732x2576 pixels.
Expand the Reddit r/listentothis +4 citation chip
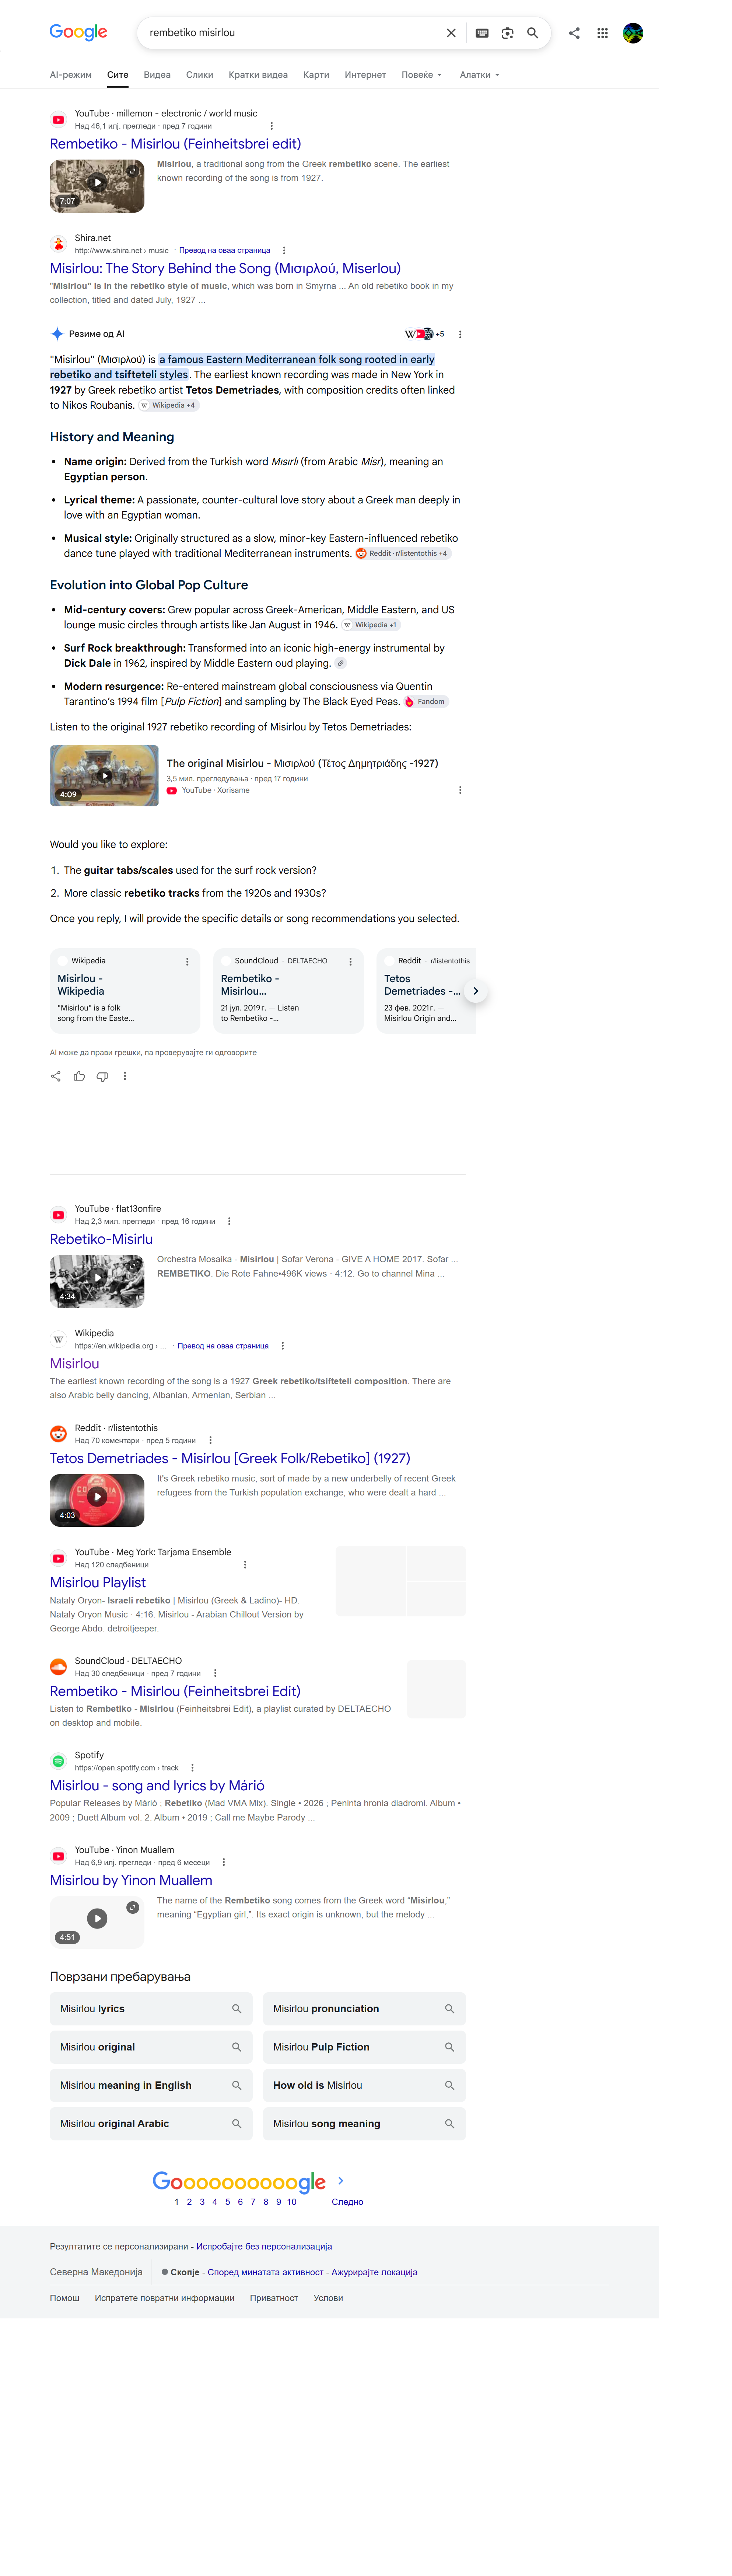pyautogui.click(x=403, y=553)
